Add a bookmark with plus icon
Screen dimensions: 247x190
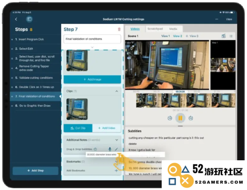pyautogui.click(x=116, y=171)
